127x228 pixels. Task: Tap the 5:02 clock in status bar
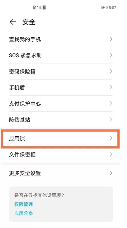pyautogui.click(x=112, y=7)
